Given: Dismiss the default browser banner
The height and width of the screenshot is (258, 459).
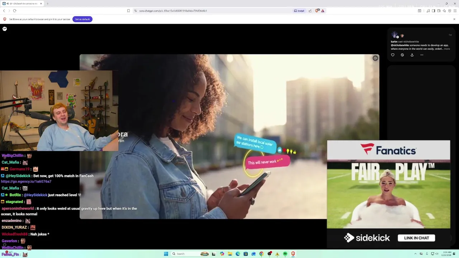Looking at the screenshot, I should [x=454, y=19].
